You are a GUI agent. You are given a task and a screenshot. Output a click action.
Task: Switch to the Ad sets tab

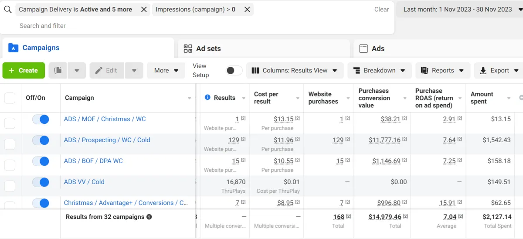pos(208,48)
